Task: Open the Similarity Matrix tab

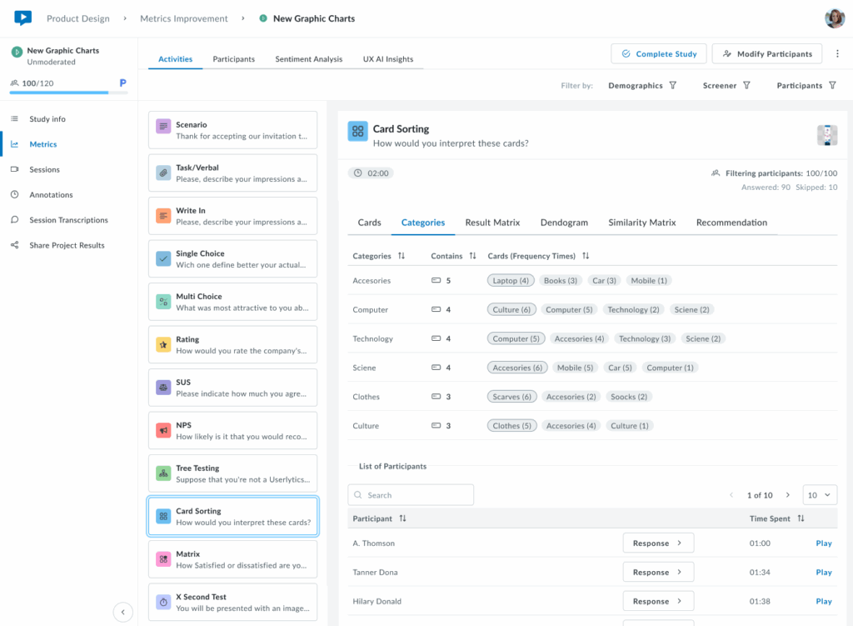Action: [641, 223]
